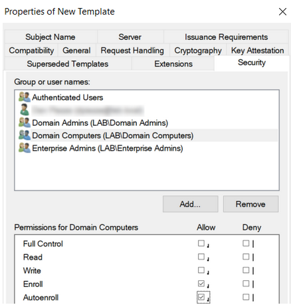This screenshot has height=305, width=291.
Task: Switch to the Compatibility tab
Action: point(31,51)
